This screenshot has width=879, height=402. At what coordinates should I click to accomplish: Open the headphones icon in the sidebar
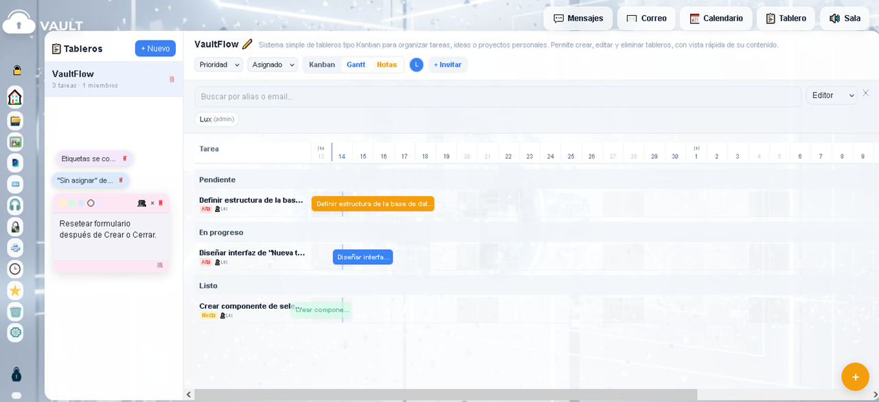pos(15,205)
